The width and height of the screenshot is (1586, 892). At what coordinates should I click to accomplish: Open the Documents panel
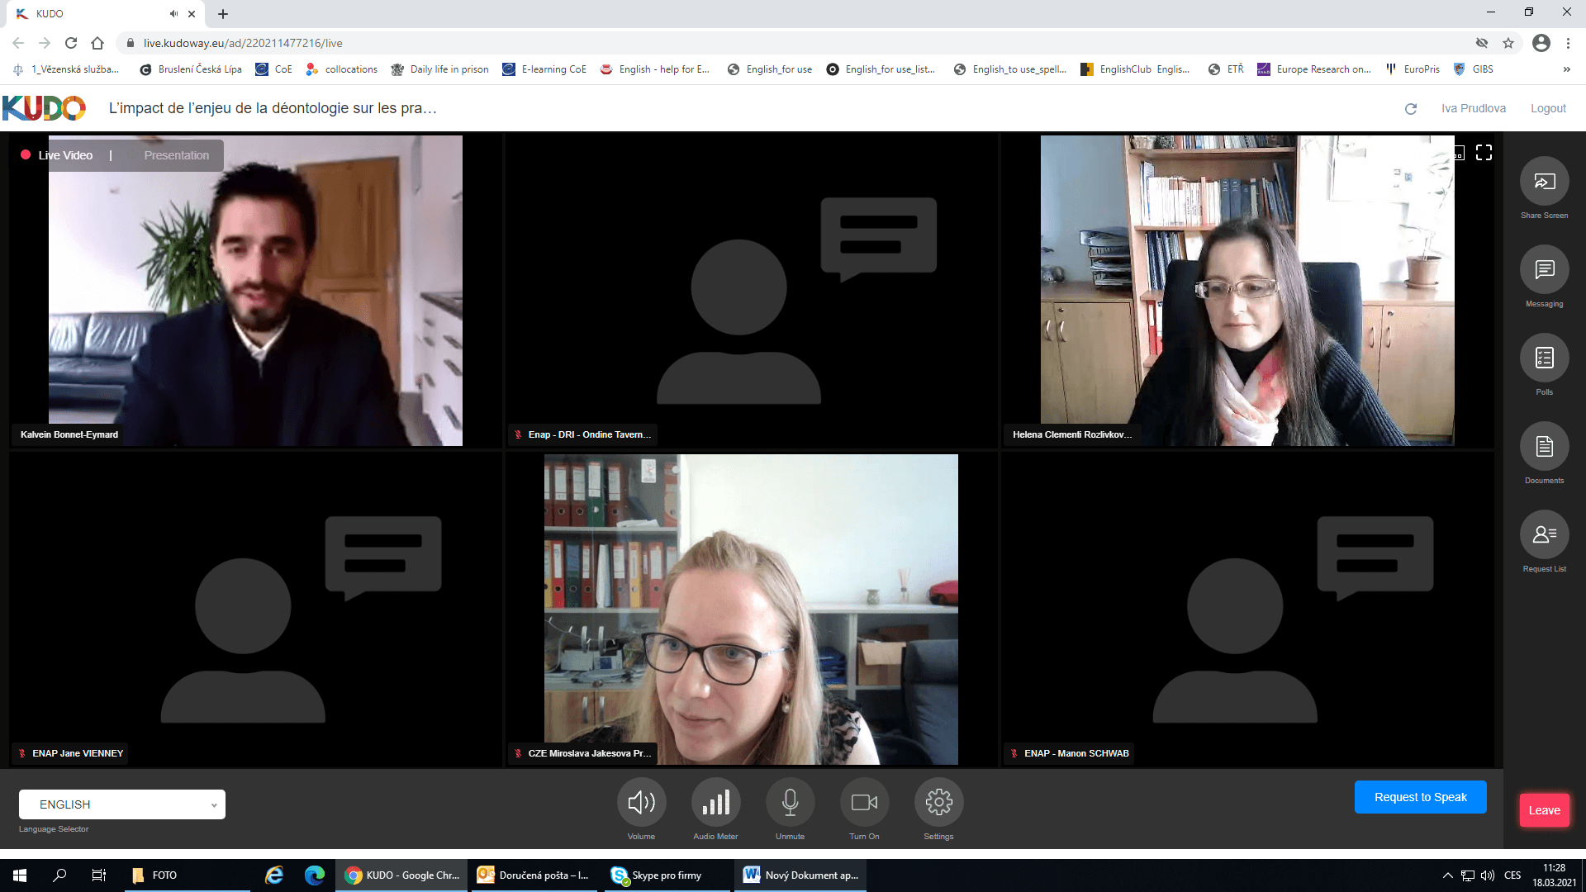tap(1544, 447)
